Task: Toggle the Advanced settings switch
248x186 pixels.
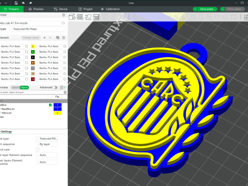Action: 55,87
